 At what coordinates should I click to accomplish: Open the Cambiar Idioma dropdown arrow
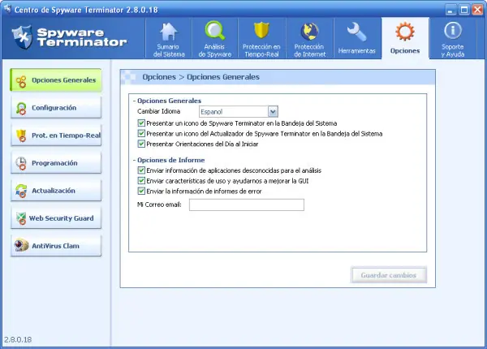(273, 111)
